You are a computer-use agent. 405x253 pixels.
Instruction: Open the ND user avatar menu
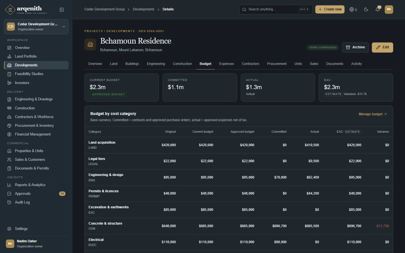389,10
